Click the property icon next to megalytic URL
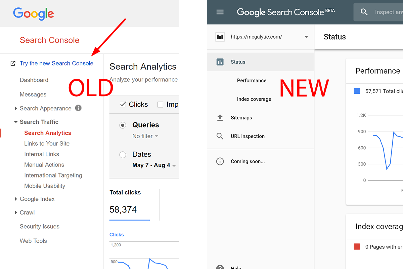Screen dimensions: 403x269 220,37
